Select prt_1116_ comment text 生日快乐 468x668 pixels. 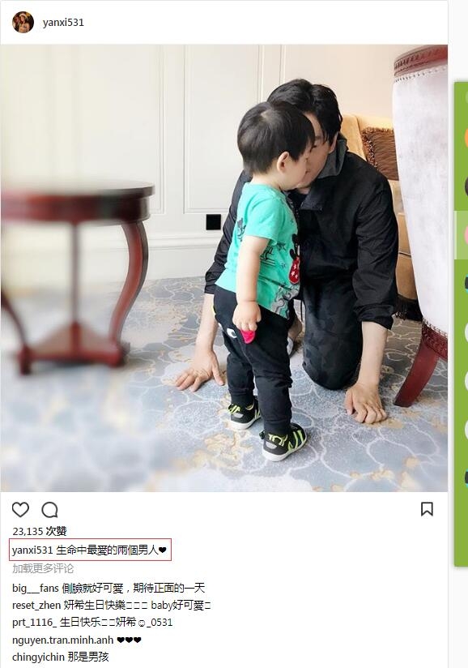(116, 623)
